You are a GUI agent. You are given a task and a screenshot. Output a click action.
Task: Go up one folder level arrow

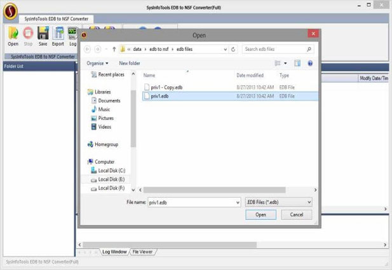coord(114,50)
